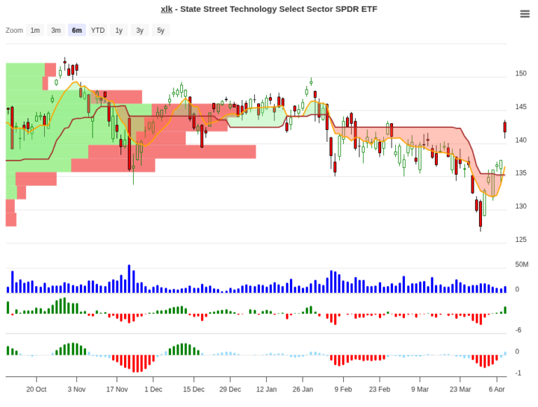Click the latest red candlestick near 142

point(504,127)
